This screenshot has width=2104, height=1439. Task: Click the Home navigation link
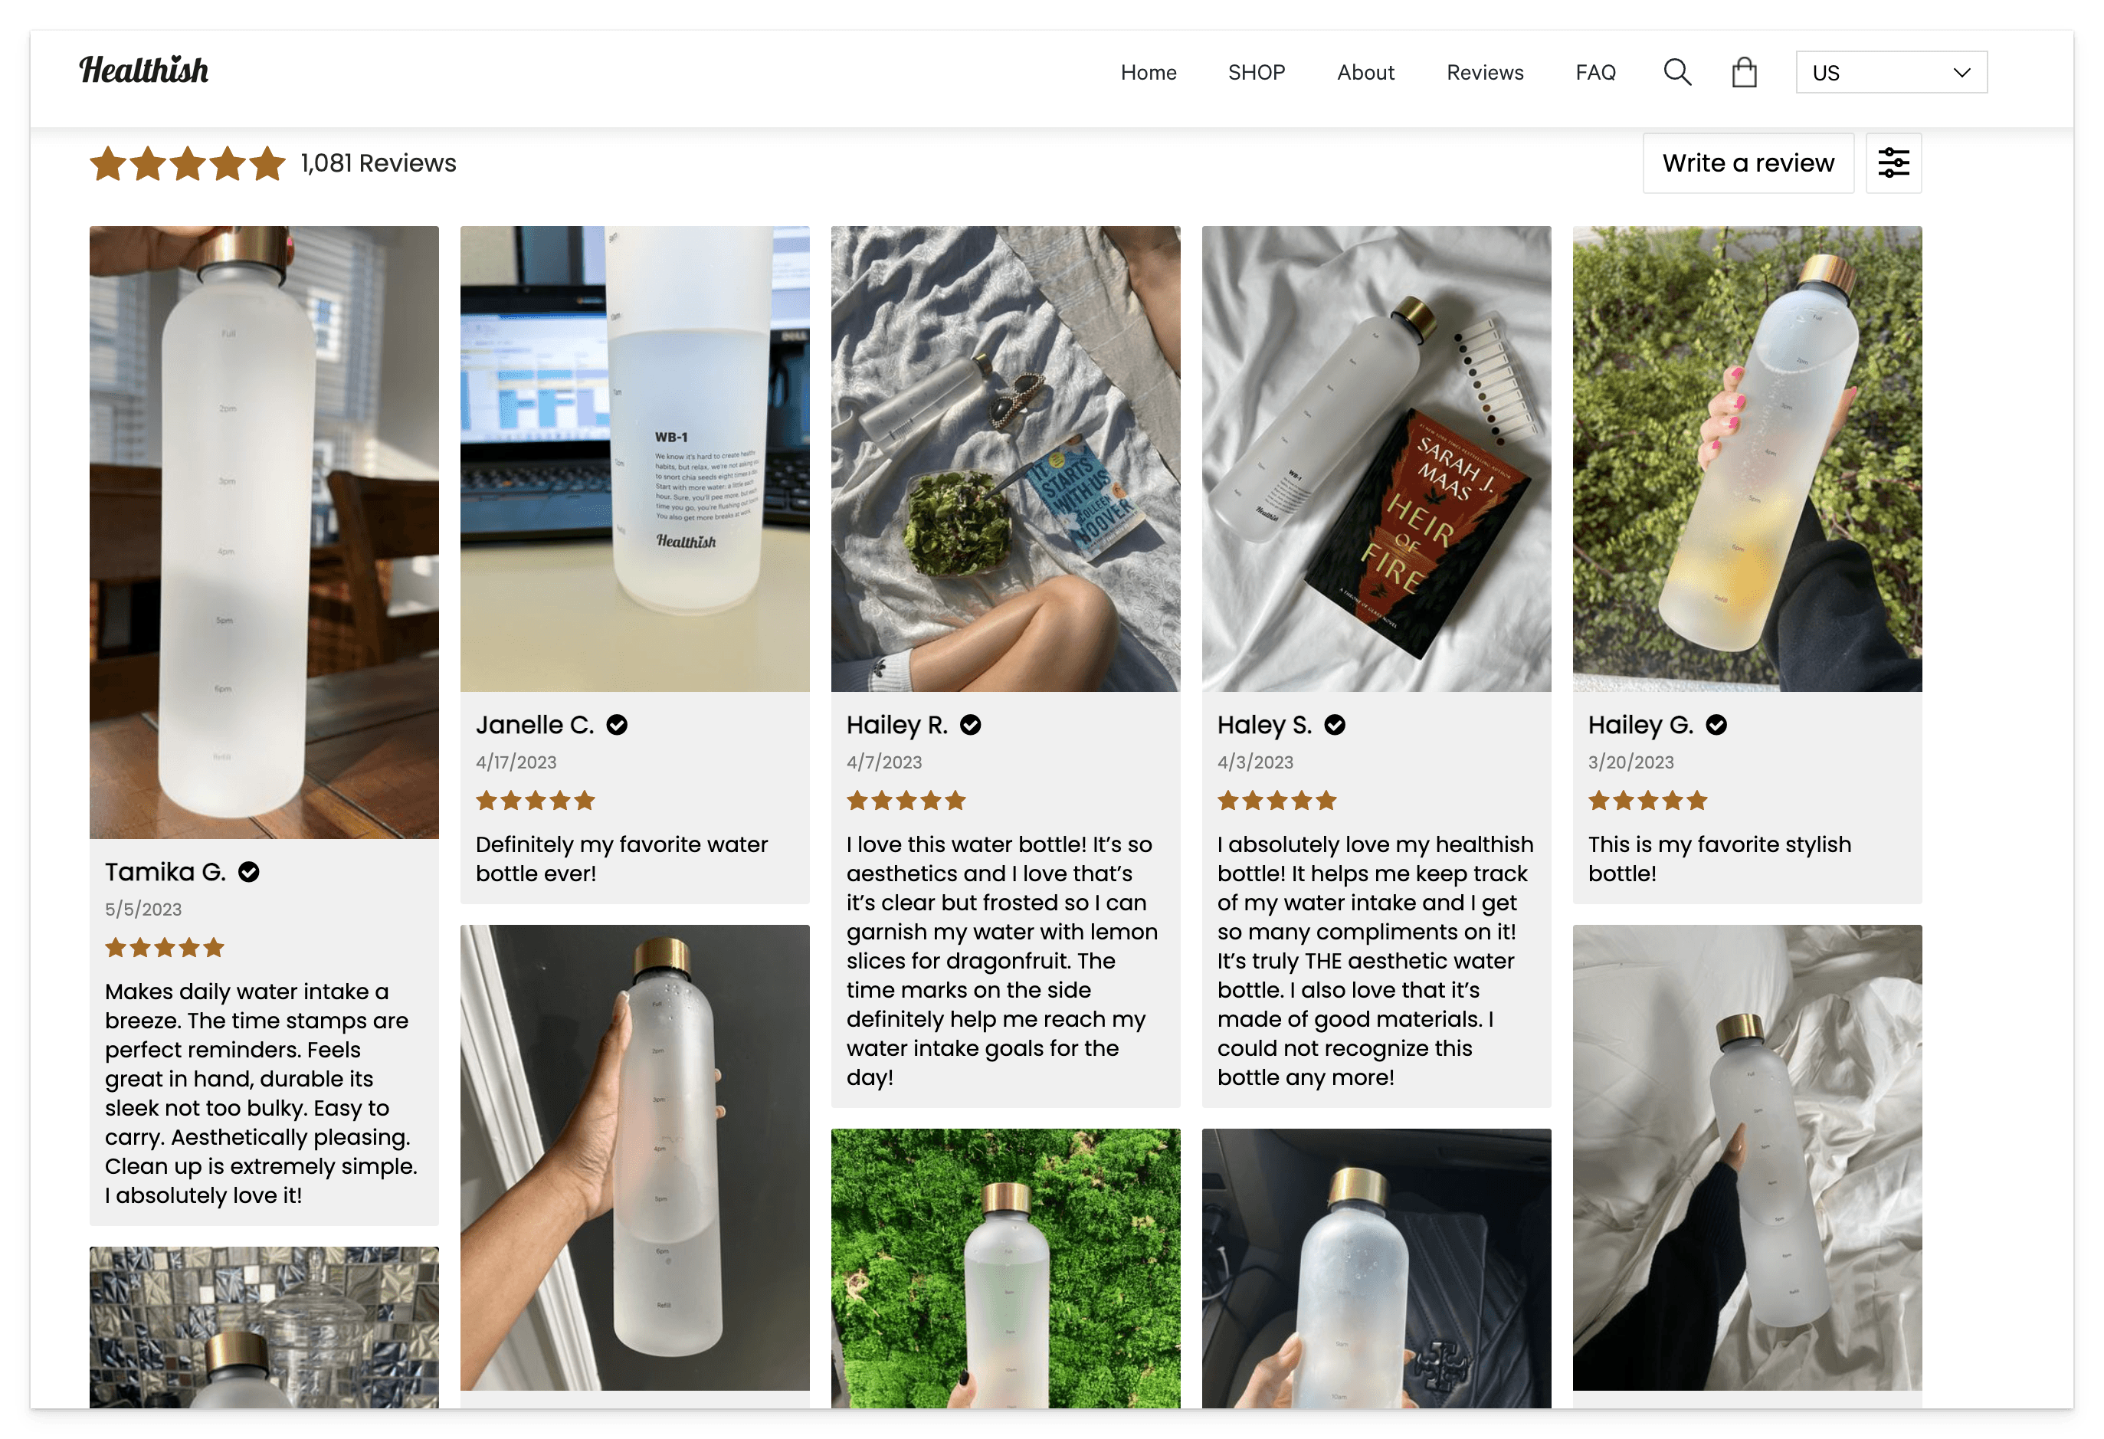(1148, 73)
